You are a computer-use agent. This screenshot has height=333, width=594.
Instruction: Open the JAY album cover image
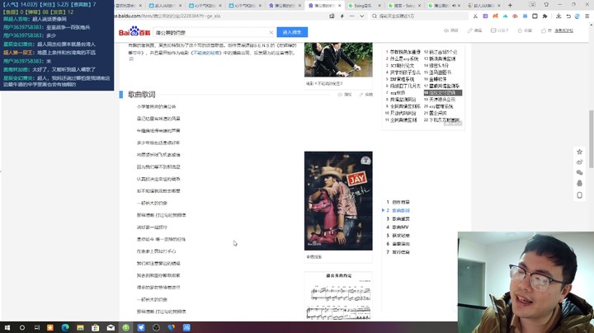tap(338, 200)
